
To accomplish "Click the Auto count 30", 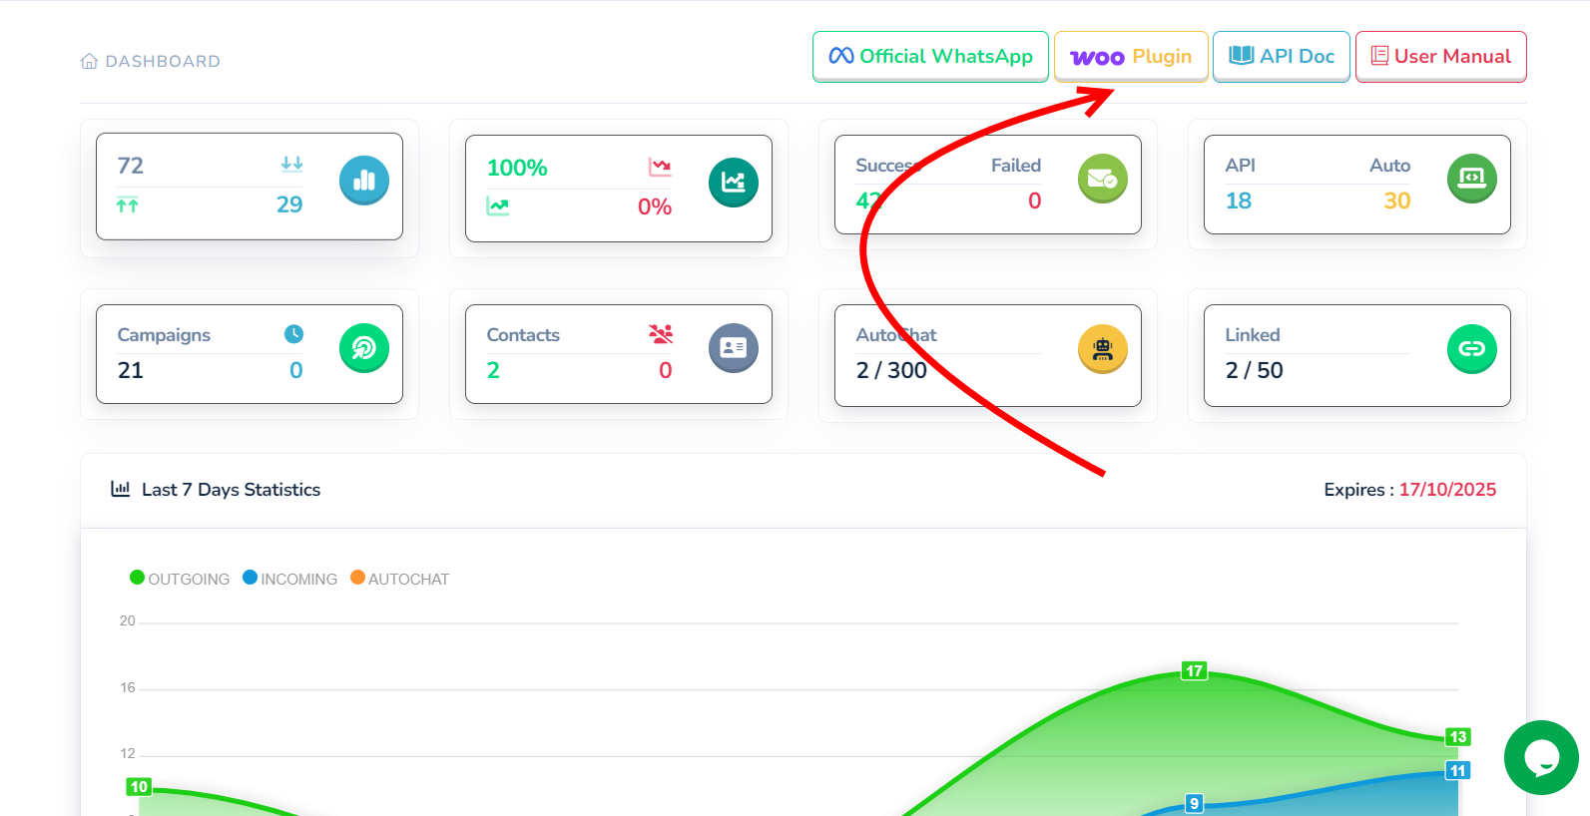I will tap(1397, 201).
